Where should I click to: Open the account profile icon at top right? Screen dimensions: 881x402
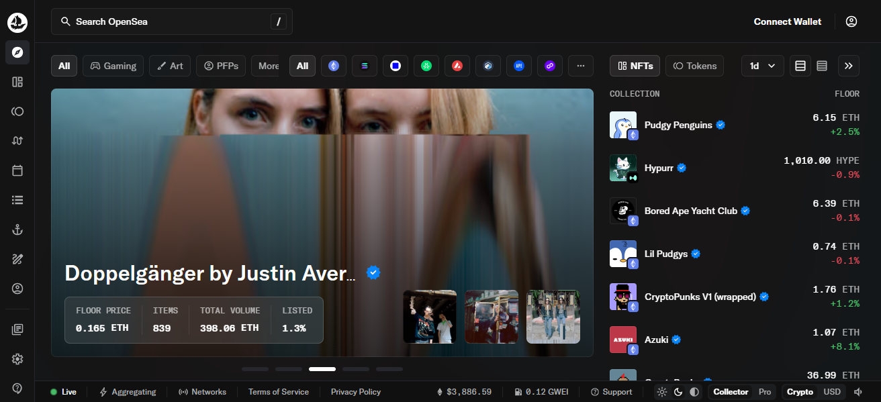coord(851,21)
